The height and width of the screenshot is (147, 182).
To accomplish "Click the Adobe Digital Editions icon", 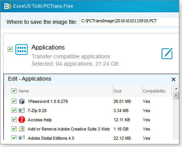I will click(22, 138).
